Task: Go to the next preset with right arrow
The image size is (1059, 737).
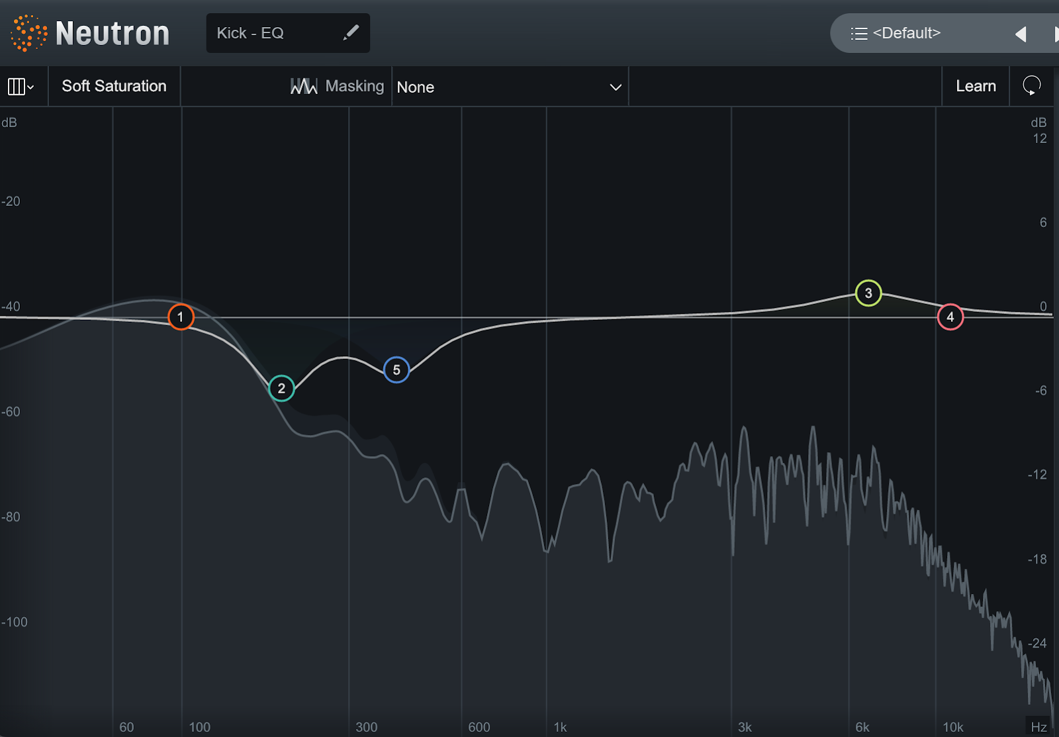Action: pos(1055,34)
